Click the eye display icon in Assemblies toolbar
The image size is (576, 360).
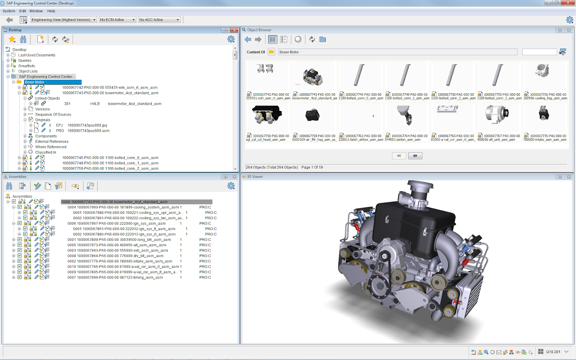(x=75, y=186)
